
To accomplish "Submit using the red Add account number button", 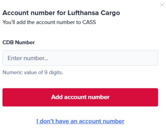I will [x=80, y=97].
